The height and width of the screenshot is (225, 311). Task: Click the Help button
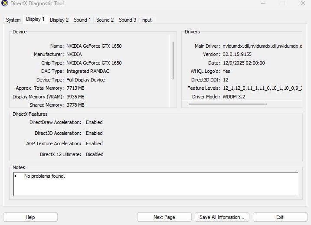(x=30, y=217)
